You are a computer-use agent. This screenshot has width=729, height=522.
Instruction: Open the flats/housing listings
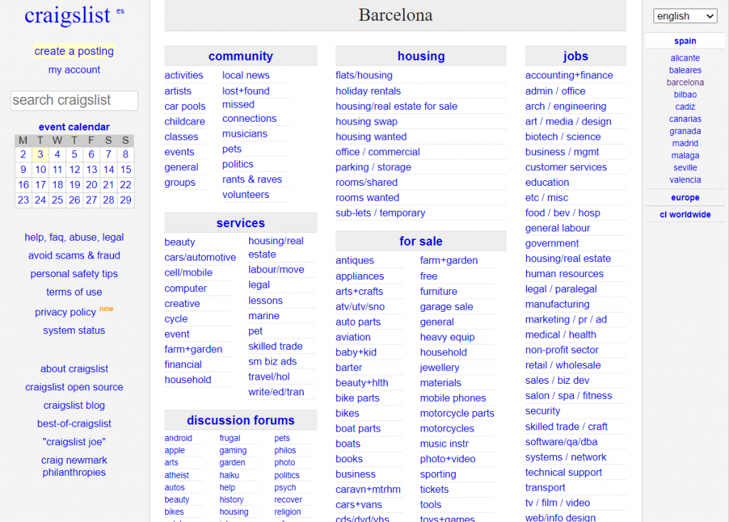pos(364,75)
